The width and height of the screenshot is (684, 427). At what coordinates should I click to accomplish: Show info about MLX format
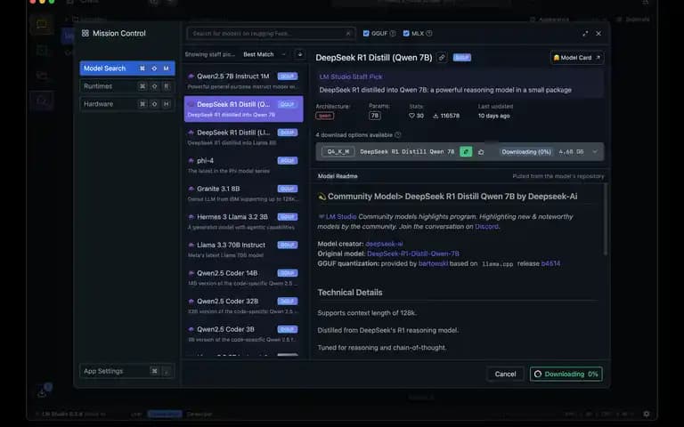[x=429, y=34]
